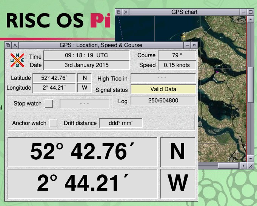Click the large 2° 44.21´ longitude display
Image resolution: width=257 pixels, height=206 pixels.
(82, 184)
